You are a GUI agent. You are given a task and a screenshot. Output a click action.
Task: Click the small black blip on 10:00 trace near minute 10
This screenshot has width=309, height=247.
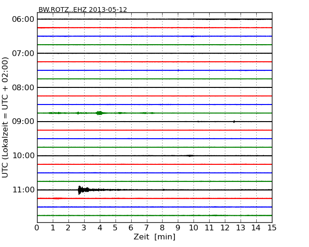pyautogui.click(x=190, y=156)
